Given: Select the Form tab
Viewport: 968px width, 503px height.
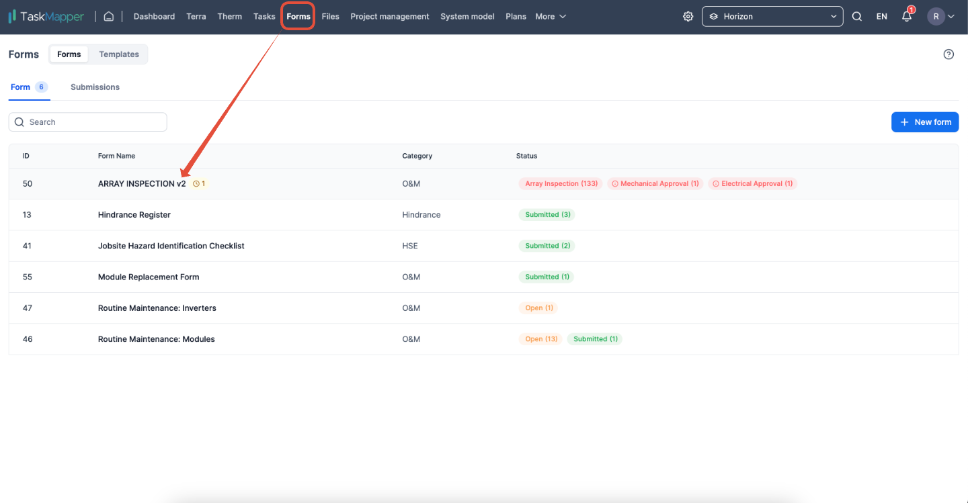Looking at the screenshot, I should 29,87.
